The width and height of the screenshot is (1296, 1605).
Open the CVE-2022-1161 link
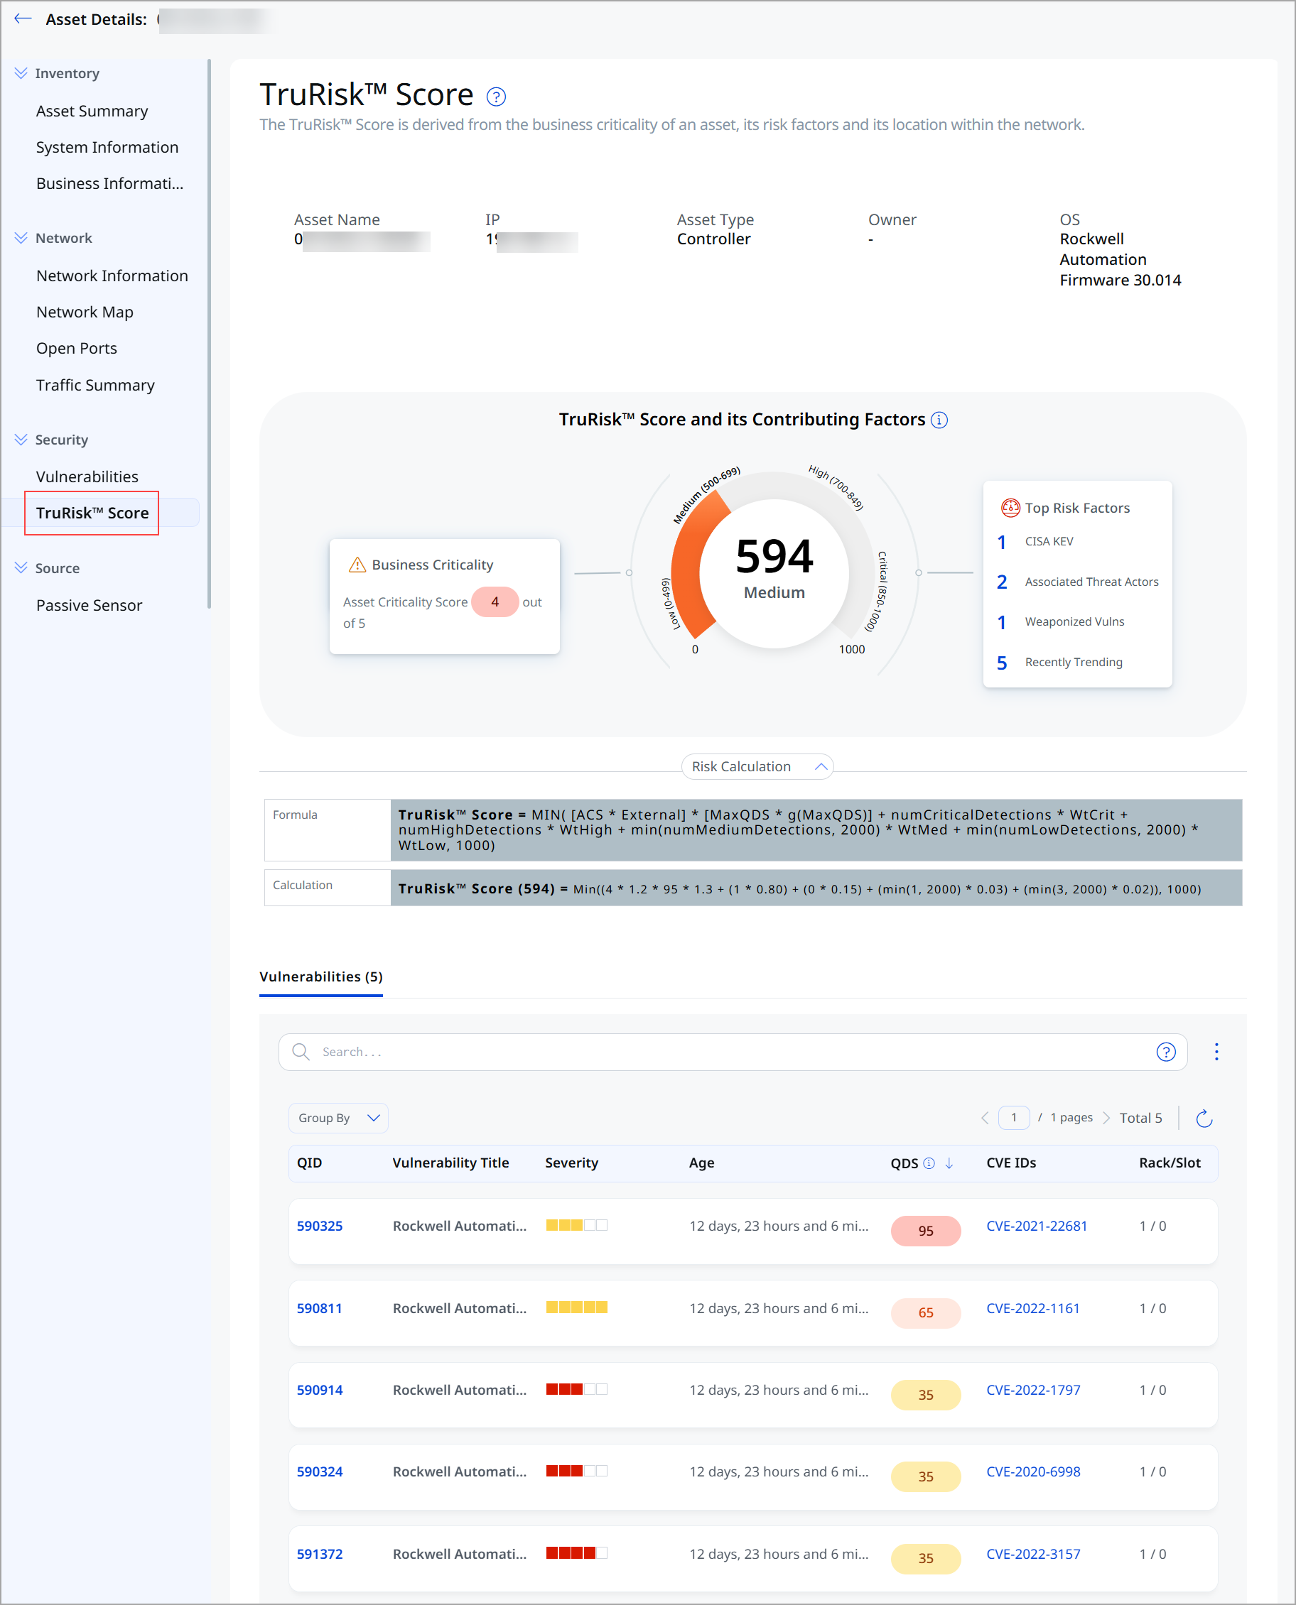(1032, 1308)
